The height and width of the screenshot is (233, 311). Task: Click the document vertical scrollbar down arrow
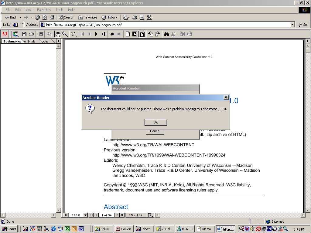[x=308, y=210]
